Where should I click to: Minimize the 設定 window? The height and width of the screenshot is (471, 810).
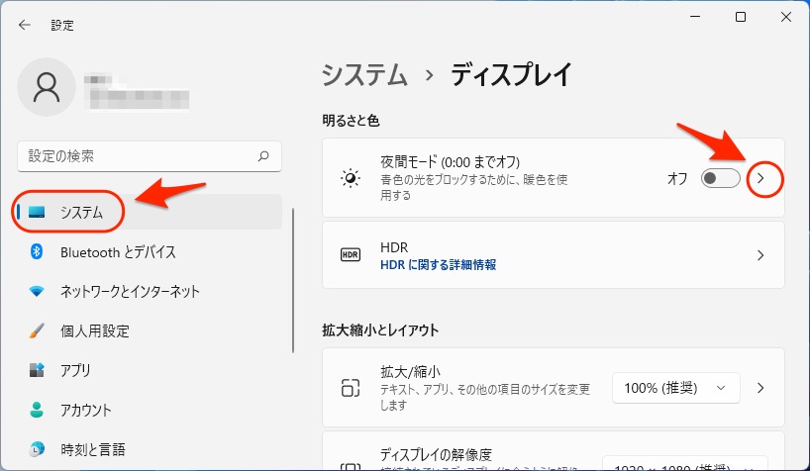click(x=695, y=17)
